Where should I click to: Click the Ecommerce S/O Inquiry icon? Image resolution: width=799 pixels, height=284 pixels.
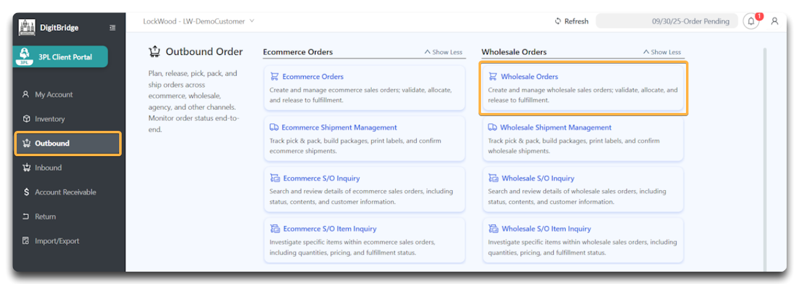click(275, 178)
